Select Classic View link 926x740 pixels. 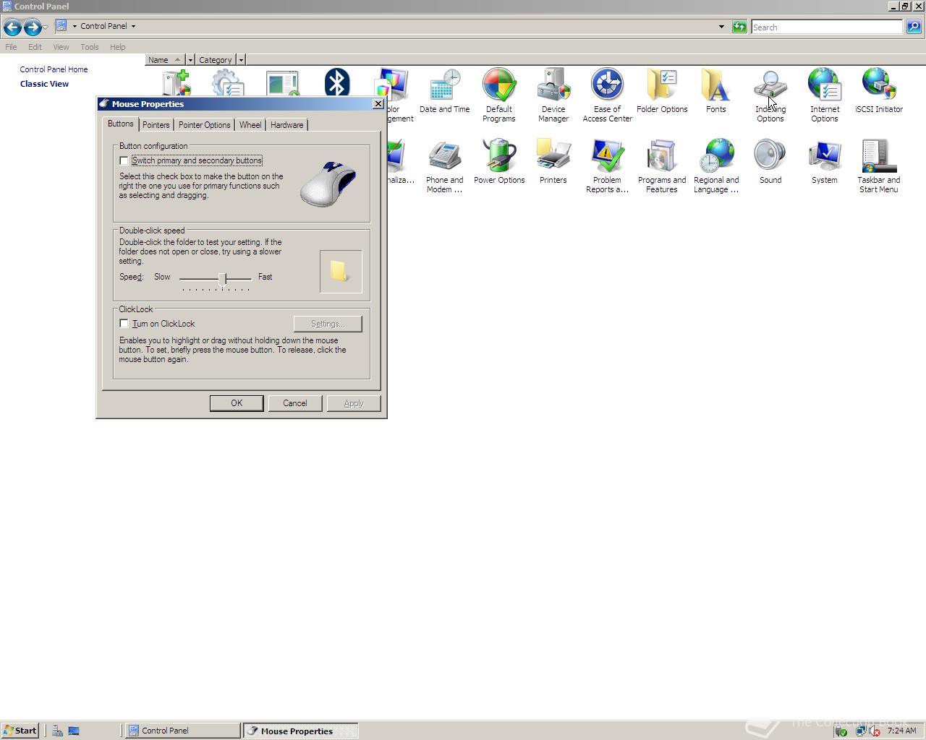pyautogui.click(x=44, y=84)
